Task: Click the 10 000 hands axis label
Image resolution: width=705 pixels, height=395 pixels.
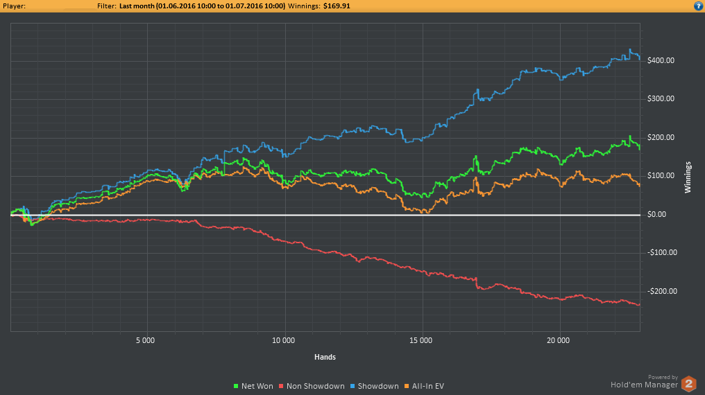Action: (x=283, y=340)
